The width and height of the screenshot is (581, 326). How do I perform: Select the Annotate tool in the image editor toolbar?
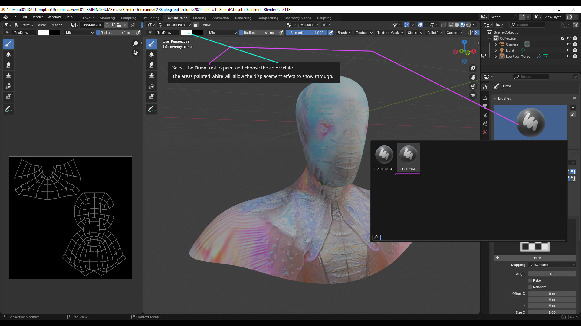coord(8,109)
